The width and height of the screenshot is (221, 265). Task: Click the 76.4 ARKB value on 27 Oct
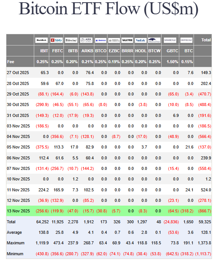(x=90, y=73)
